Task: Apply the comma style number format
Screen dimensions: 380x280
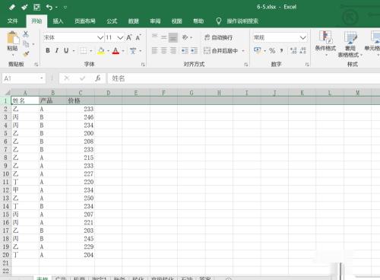Action: point(281,51)
